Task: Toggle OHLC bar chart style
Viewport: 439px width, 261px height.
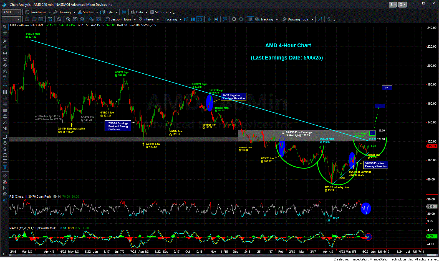Action: pos(186,19)
